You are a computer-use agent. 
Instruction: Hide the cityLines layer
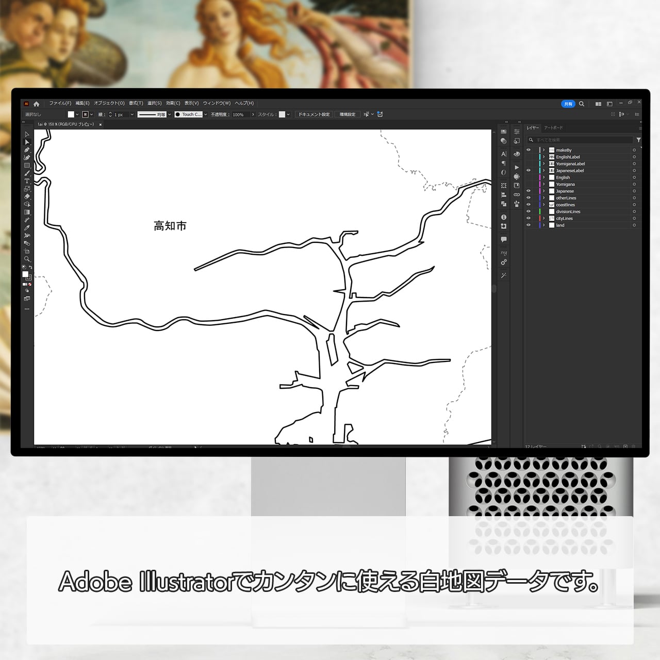pyautogui.click(x=528, y=218)
